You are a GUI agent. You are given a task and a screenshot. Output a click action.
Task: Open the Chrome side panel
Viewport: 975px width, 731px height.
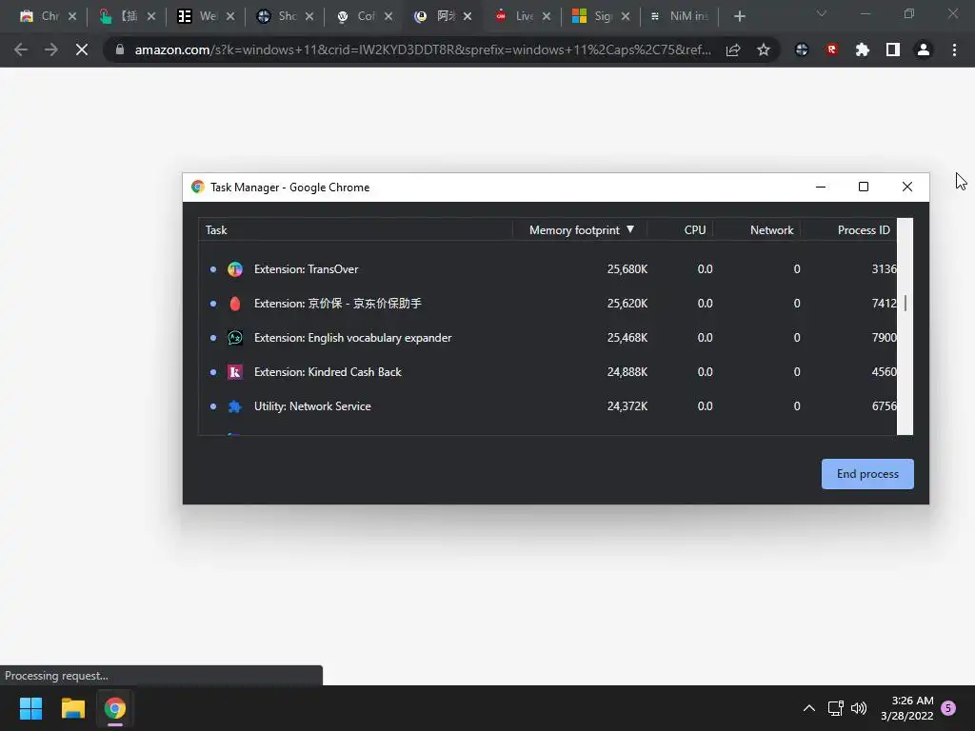[893, 49]
